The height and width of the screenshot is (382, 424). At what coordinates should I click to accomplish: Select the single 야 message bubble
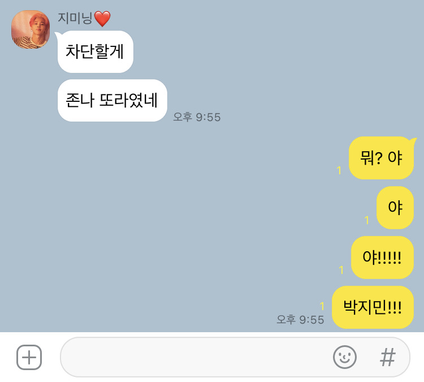click(x=395, y=208)
